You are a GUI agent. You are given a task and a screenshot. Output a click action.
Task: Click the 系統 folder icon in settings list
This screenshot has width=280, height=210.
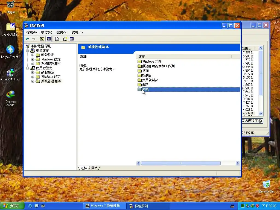coord(139,89)
